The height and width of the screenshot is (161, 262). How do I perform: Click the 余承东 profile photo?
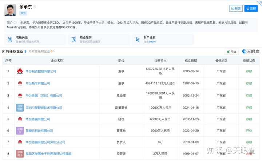(x=10, y=10)
